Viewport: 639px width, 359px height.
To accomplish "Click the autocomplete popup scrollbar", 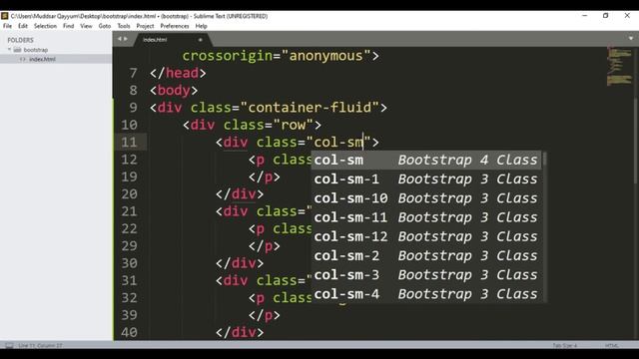I will 544,159.
